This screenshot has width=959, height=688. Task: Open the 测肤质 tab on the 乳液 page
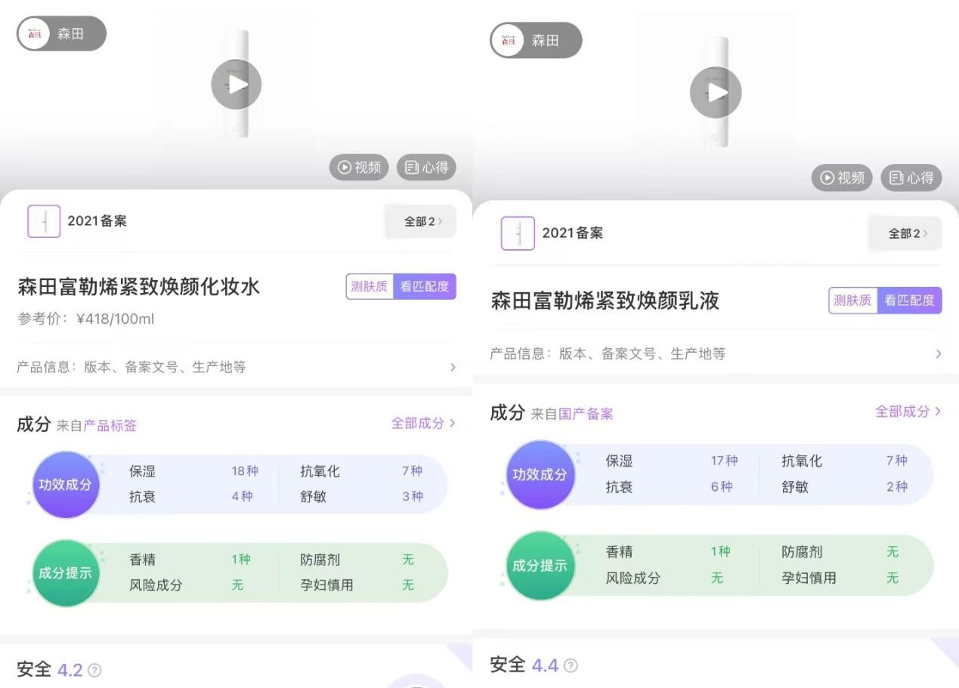[852, 301]
